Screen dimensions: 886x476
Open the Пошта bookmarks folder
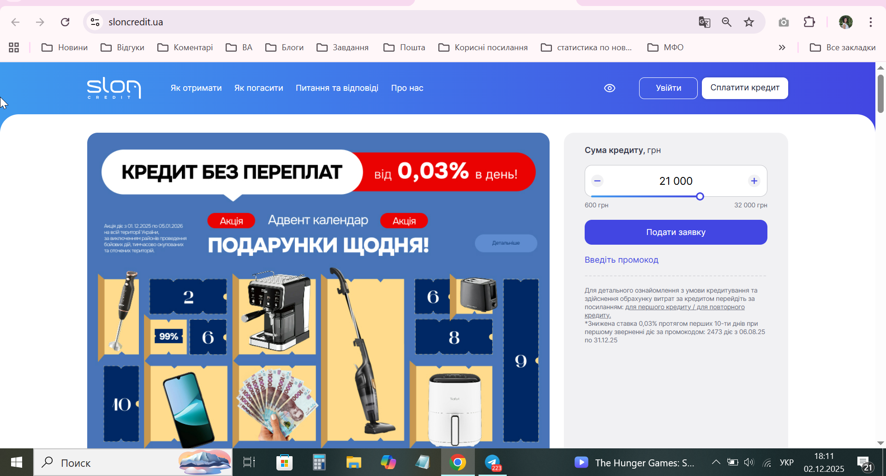[404, 47]
